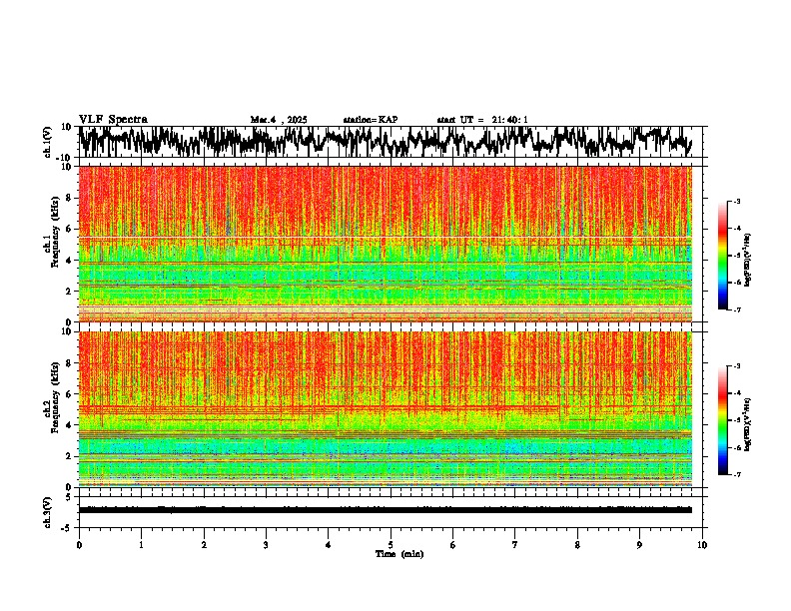The height and width of the screenshot is (611, 791).
Task: Select the "ch.1(V)" y-axis label
Action: click(48, 143)
